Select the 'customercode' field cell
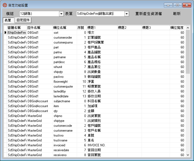Screen dimensions: 194x161 65,126
